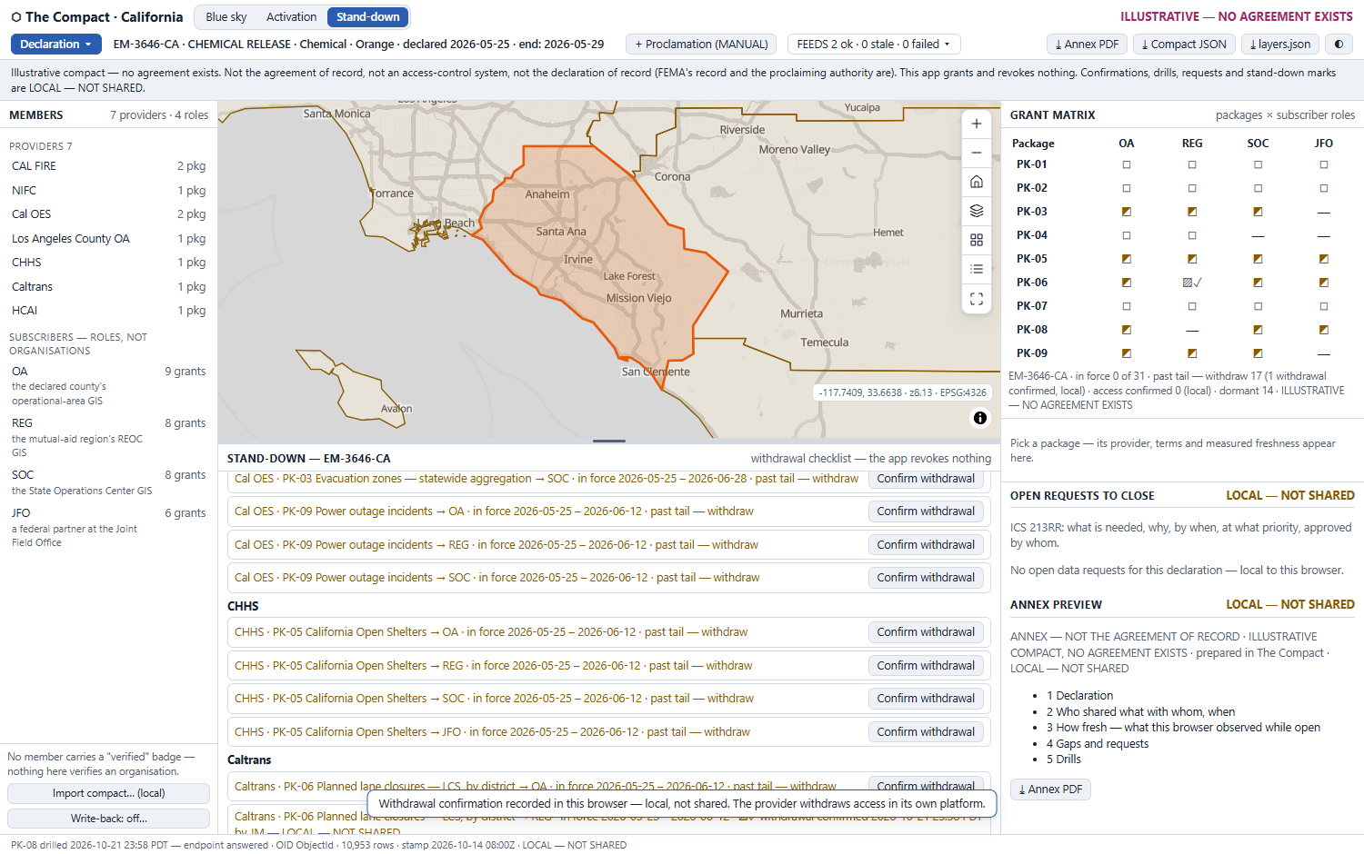This screenshot has width=1364, height=854.
Task: Toggle PK-06 confirmed REG grant
Action: 1192,283
